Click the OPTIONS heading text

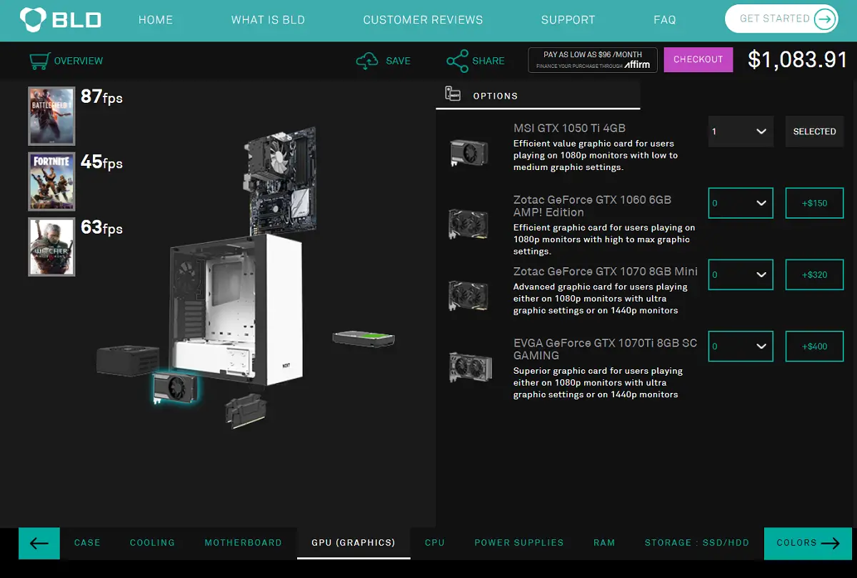(495, 96)
